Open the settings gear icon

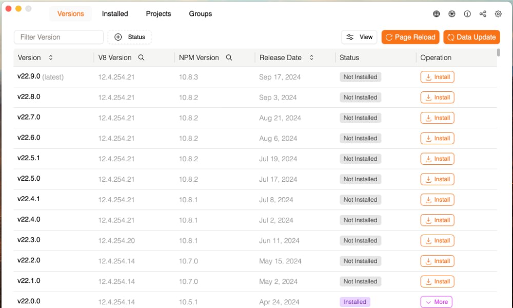pos(498,14)
